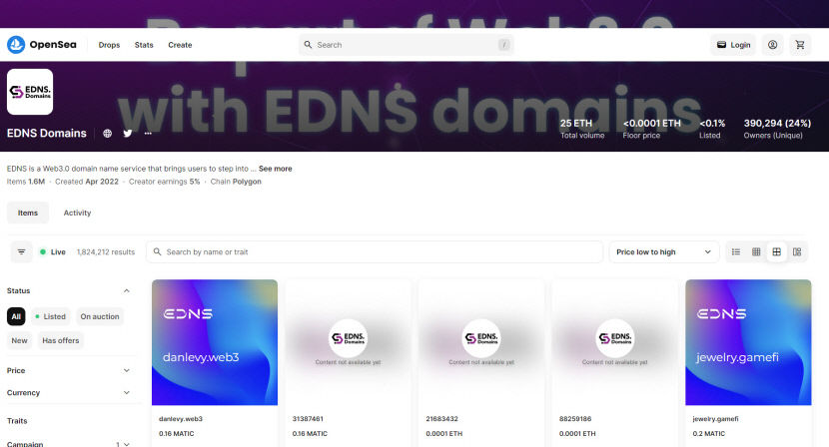
Task: Switch to list view icon
Action: pyautogui.click(x=736, y=252)
